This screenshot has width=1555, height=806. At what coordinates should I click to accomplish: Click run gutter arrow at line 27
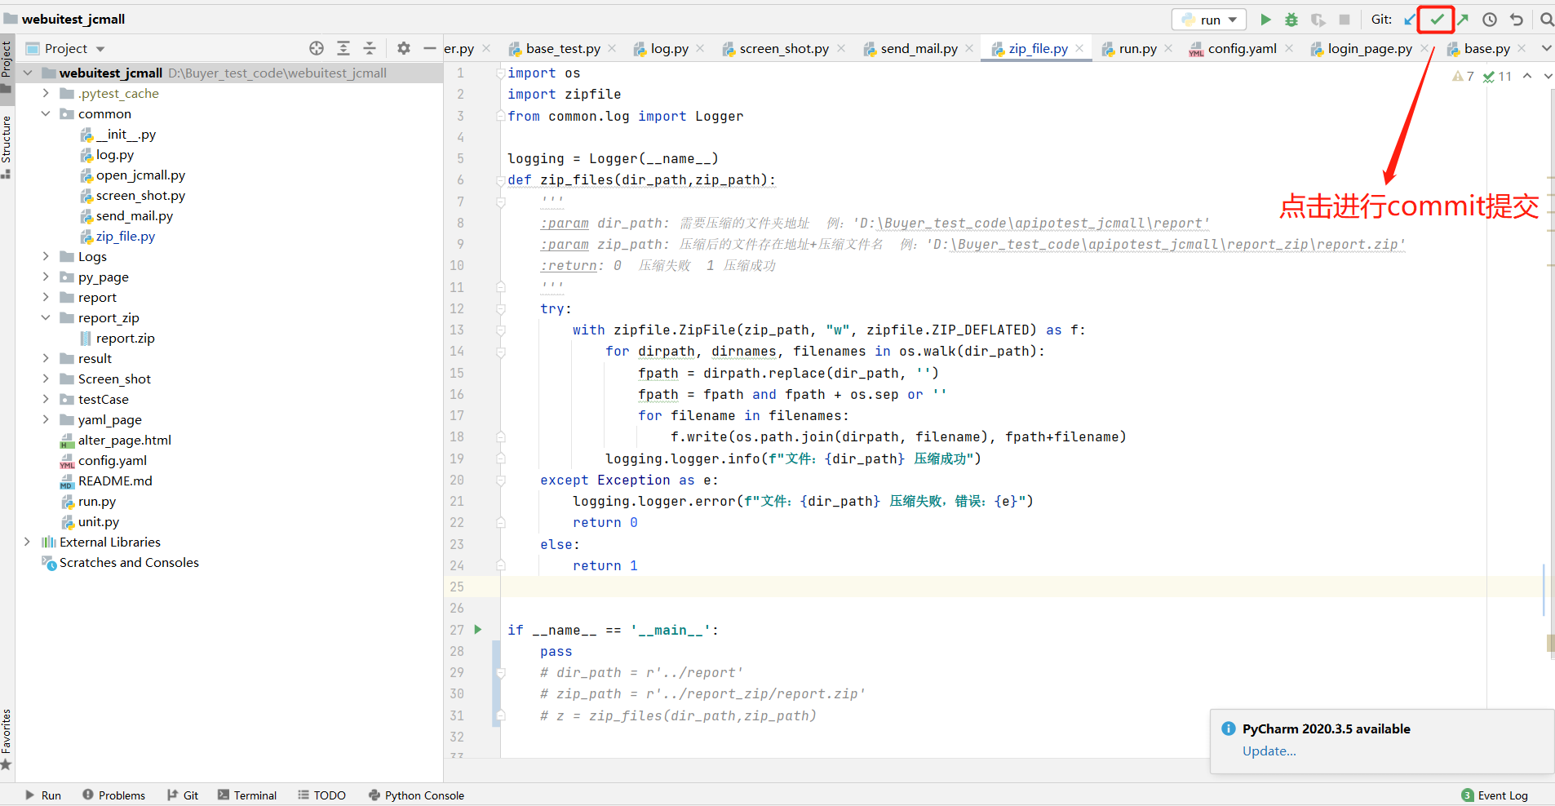(x=478, y=629)
